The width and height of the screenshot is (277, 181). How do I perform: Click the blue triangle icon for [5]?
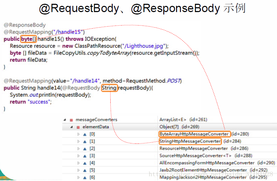click(x=85, y=170)
